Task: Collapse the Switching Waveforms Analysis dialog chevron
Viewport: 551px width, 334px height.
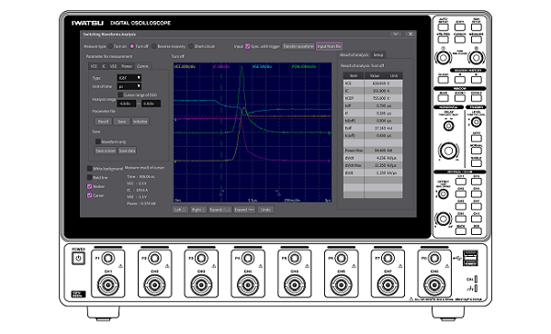Action: pyautogui.click(x=396, y=34)
